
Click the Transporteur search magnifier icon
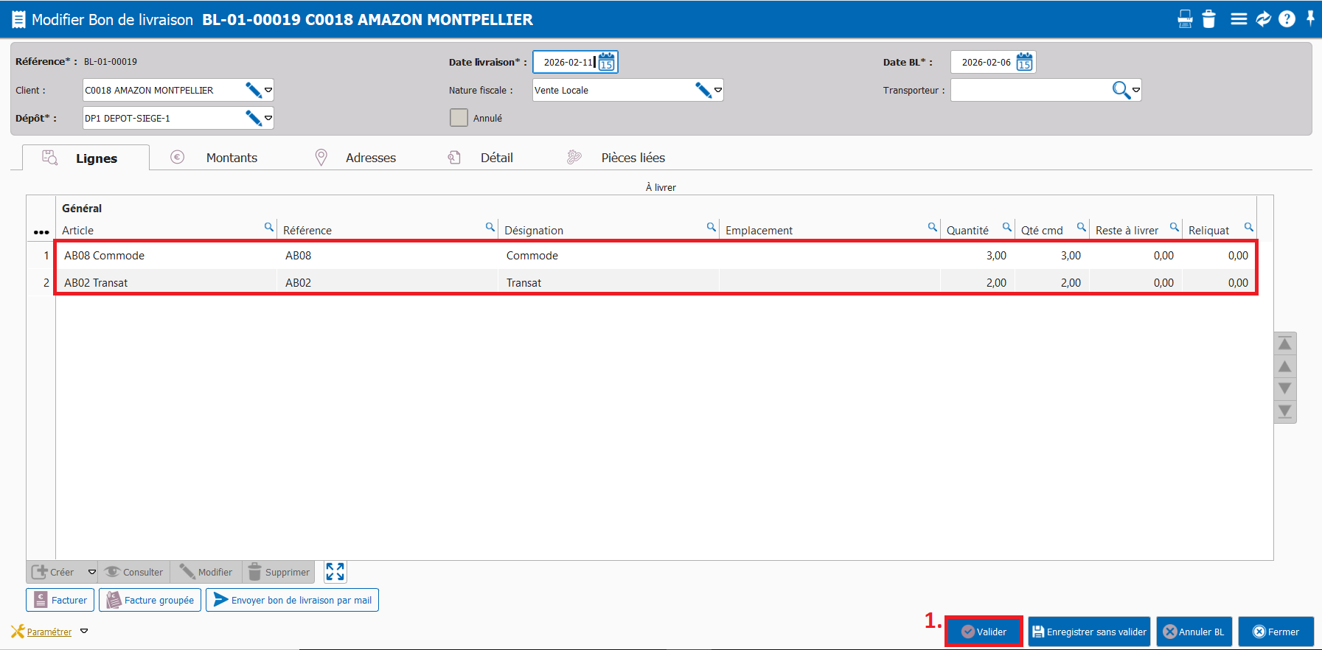(1121, 90)
